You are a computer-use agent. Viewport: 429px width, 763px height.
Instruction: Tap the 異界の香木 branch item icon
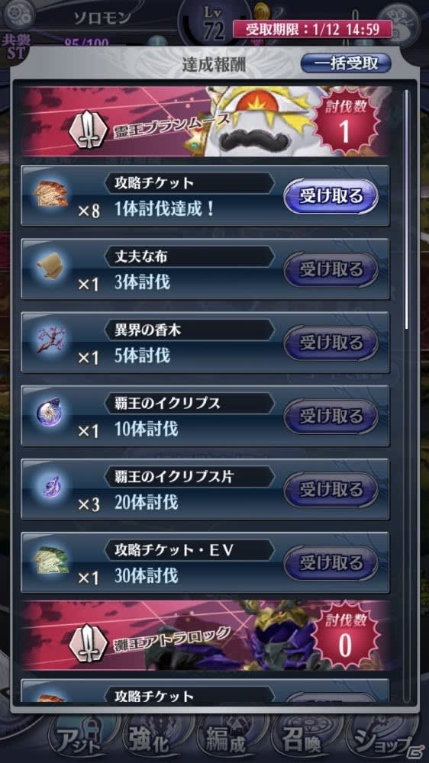pos(50,340)
